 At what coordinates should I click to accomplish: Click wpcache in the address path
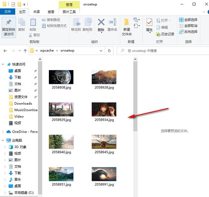coord(47,51)
